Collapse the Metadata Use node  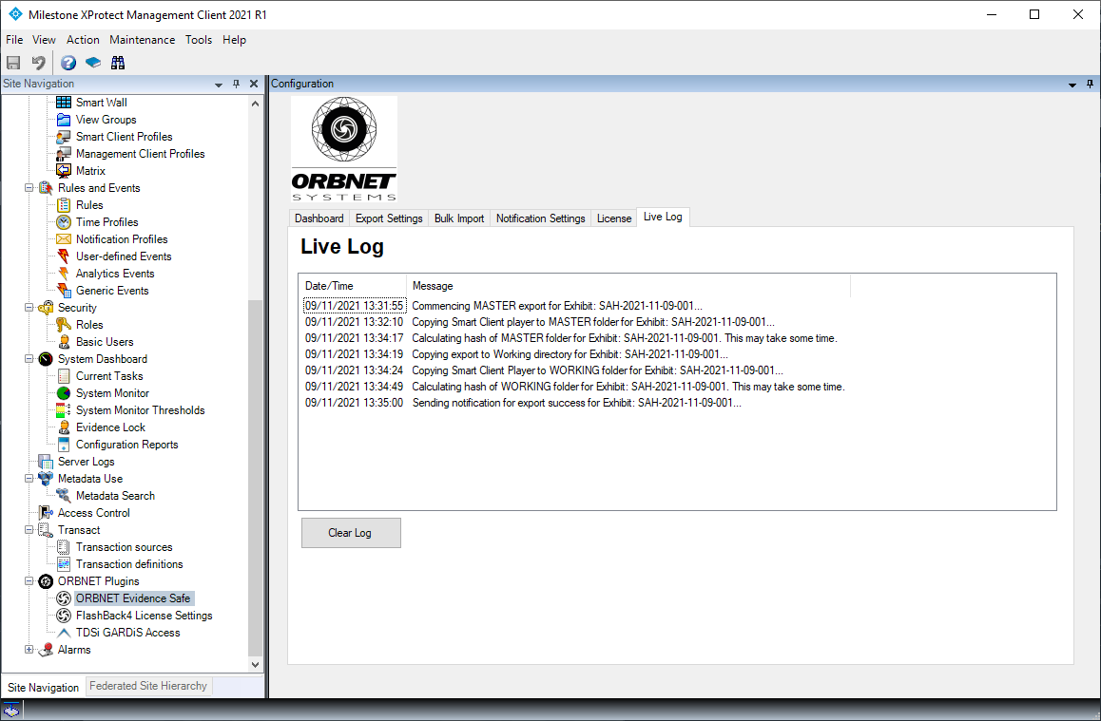tap(29, 479)
